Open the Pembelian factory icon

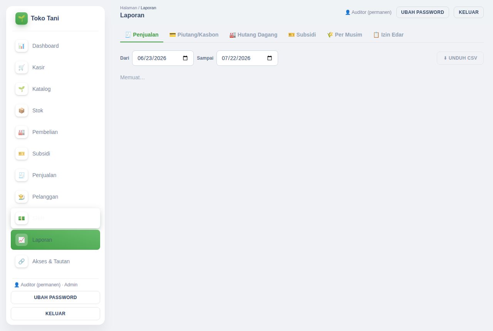(x=22, y=132)
